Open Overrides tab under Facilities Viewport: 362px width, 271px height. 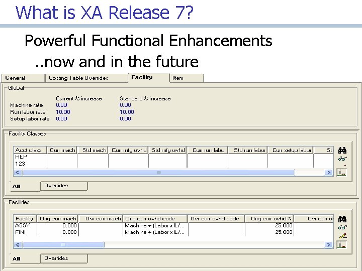[64, 258]
